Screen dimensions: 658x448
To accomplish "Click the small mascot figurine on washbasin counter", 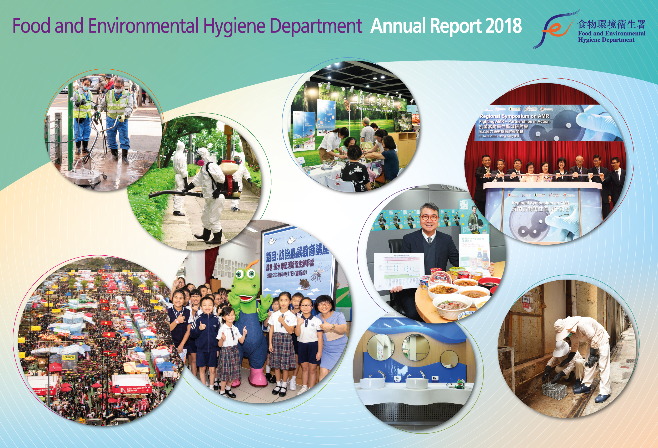I will (x=460, y=384).
